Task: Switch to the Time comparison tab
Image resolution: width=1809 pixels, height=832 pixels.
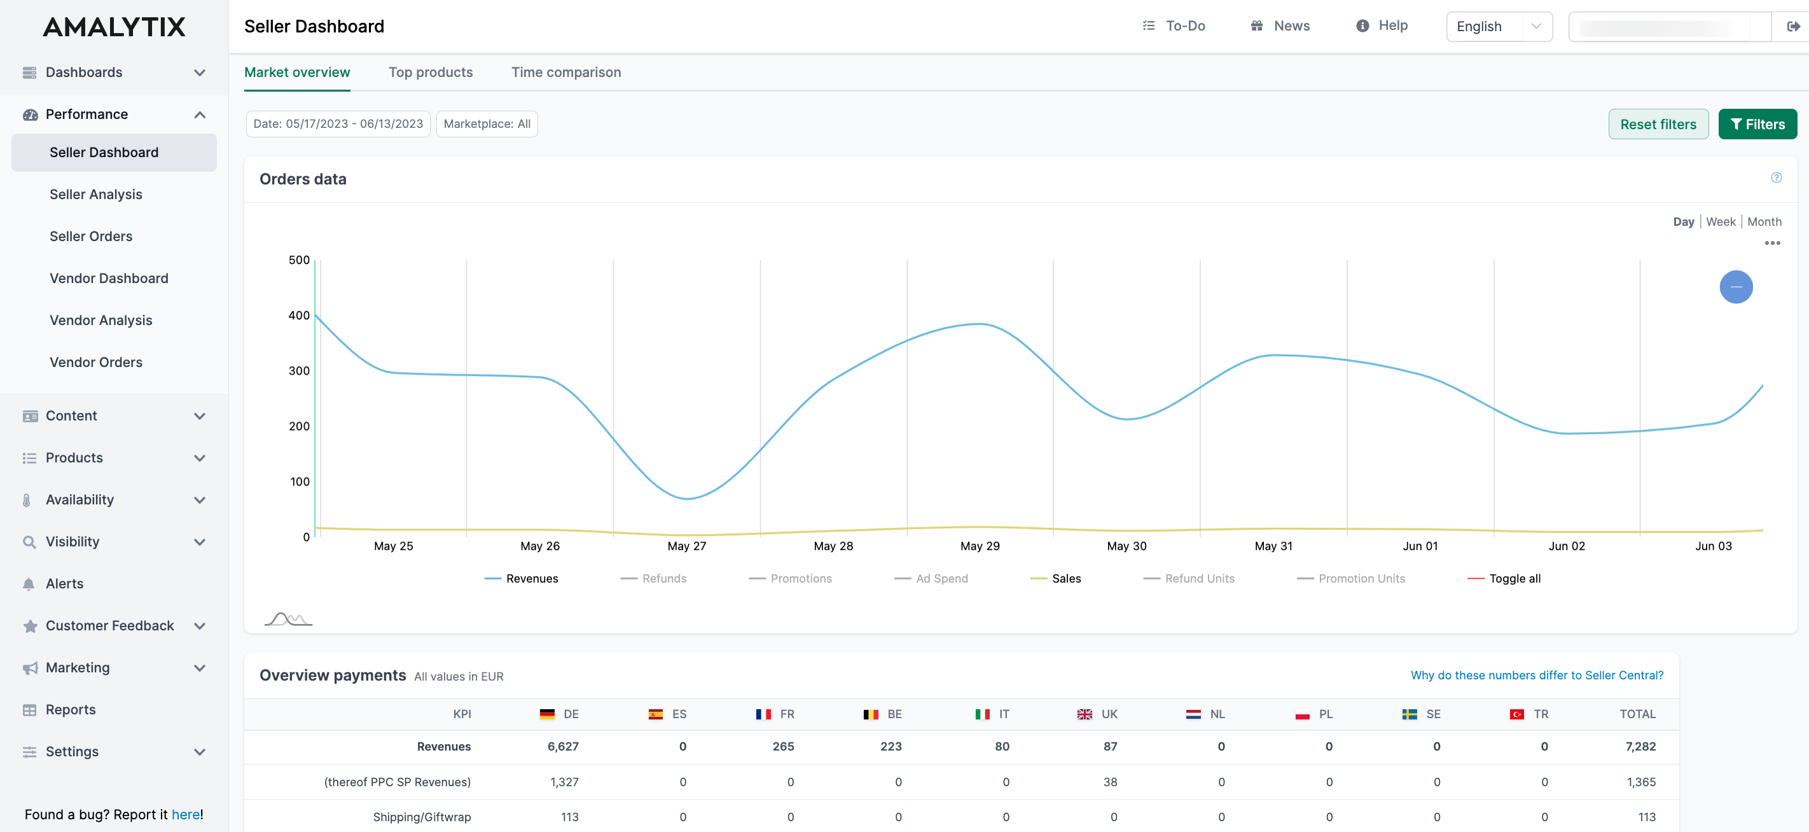Action: [x=566, y=73]
